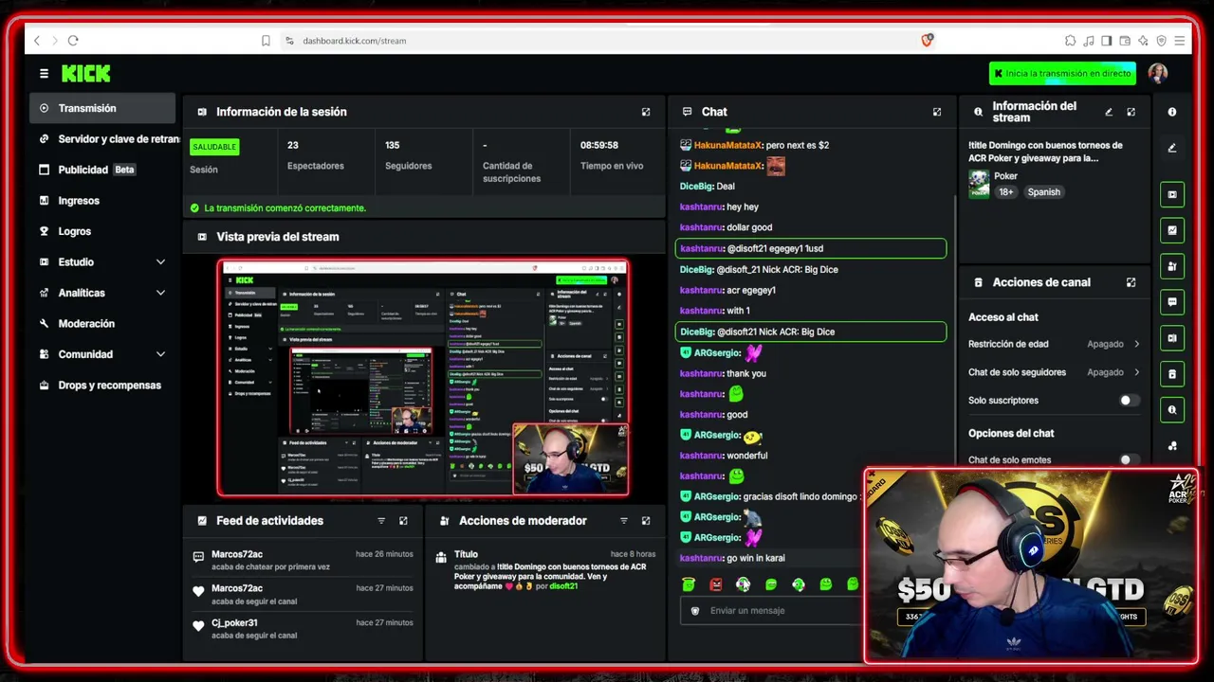Go back in browser history
This screenshot has width=1214, height=682.
(37, 41)
